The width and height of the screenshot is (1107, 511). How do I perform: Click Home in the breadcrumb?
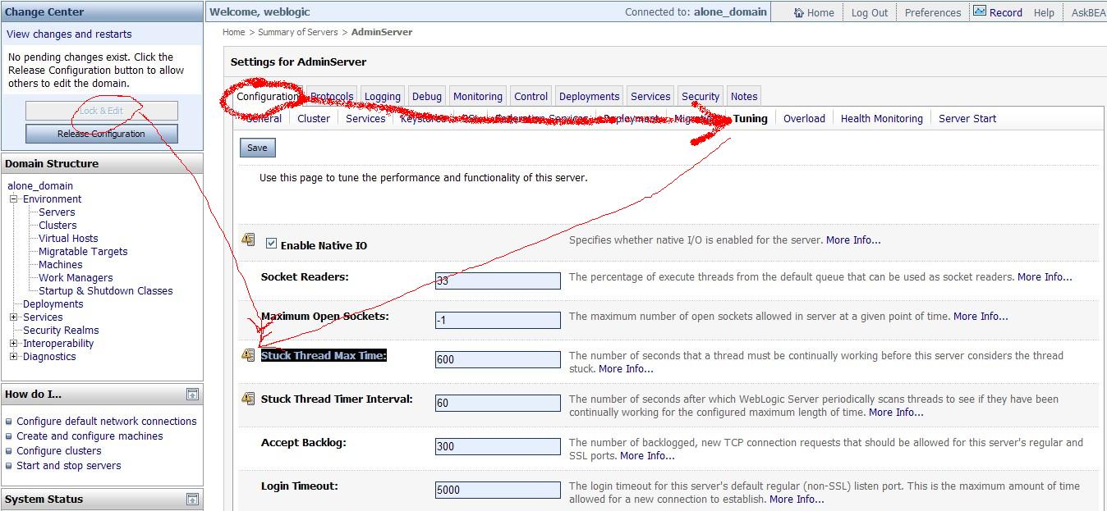(x=234, y=32)
